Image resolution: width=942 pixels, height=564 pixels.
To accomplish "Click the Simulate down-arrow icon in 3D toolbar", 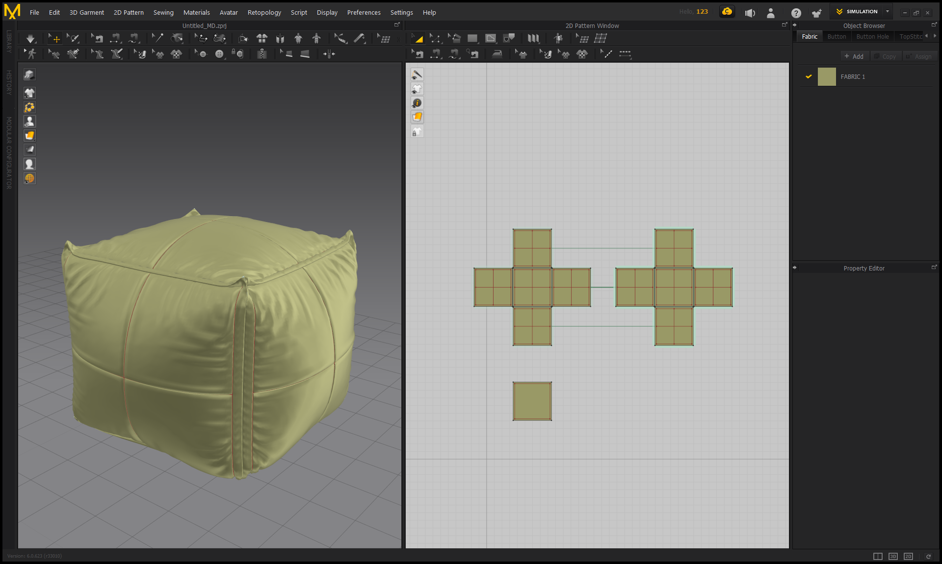I will 30,39.
